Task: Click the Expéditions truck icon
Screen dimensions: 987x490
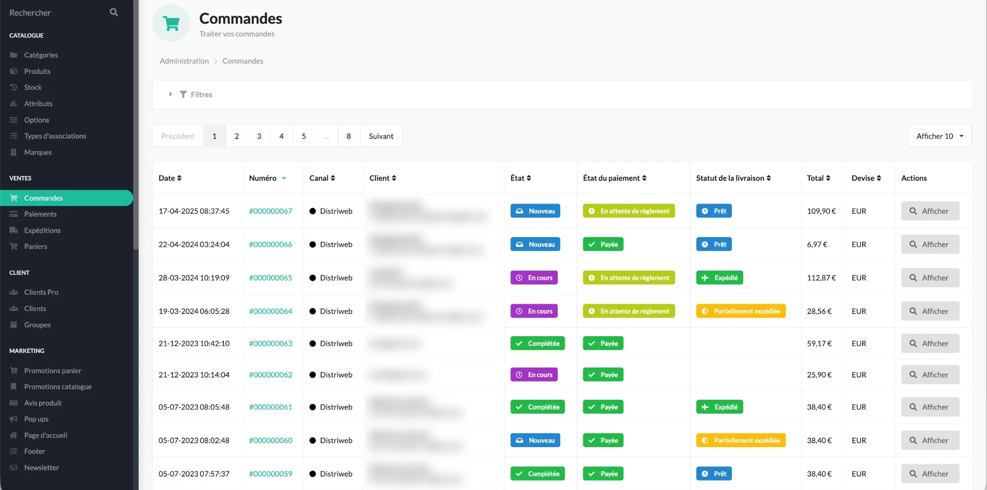Action: [x=14, y=230]
